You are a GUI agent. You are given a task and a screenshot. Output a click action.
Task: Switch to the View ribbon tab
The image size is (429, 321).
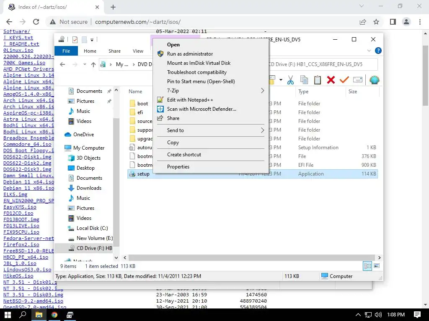(138, 51)
